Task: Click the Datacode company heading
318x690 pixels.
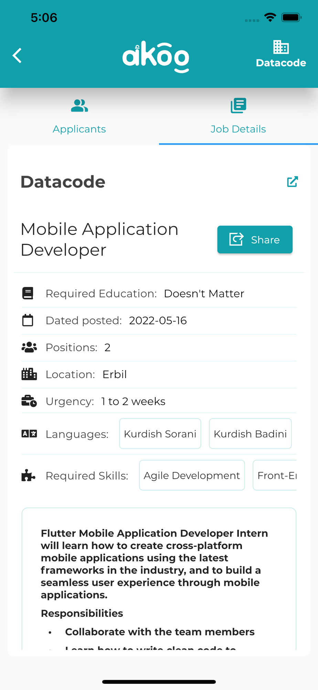Action: (x=63, y=182)
